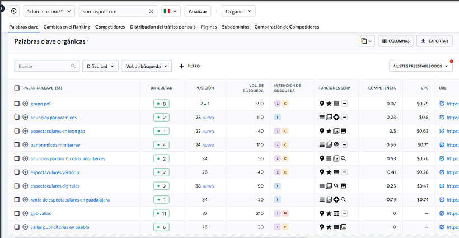The height and width of the screenshot is (238, 459).
Task: Click the map pin SERP icon for 'grupo pol'
Action: [322, 104]
